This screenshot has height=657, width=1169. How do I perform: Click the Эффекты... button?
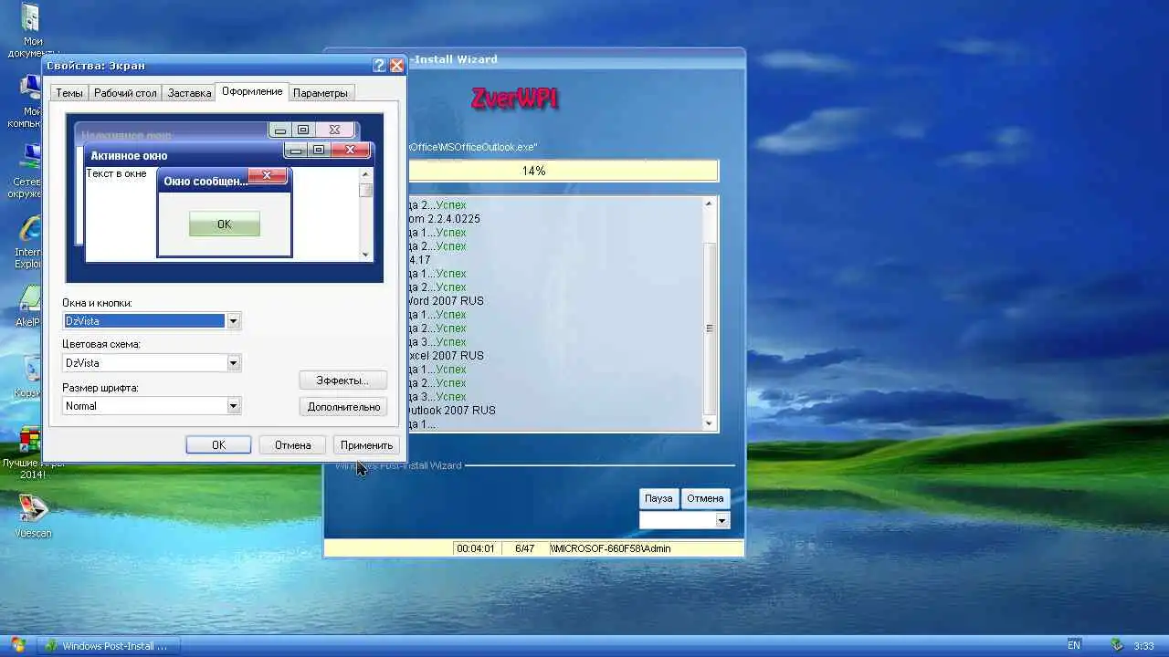(342, 381)
